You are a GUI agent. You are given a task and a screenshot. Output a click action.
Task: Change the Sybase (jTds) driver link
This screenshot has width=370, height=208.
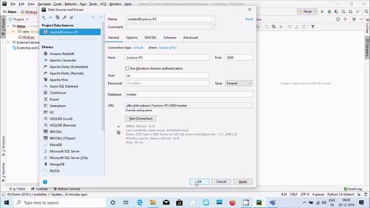click(x=168, y=47)
